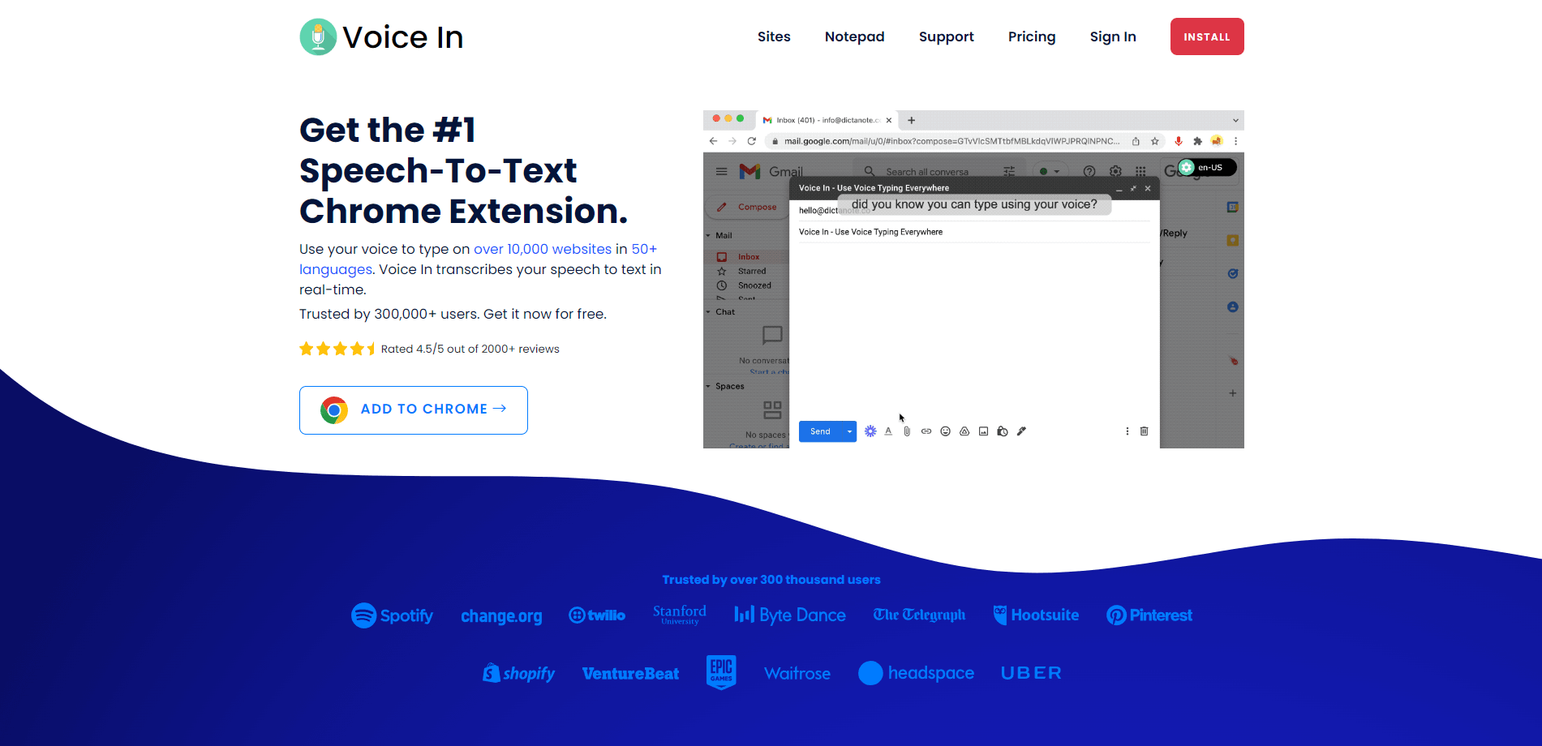Click the bookmark star in demo address bar
The width and height of the screenshot is (1542, 746).
click(1155, 141)
